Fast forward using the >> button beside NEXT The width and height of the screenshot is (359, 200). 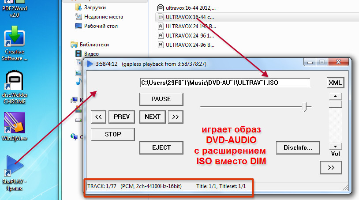coord(176,117)
